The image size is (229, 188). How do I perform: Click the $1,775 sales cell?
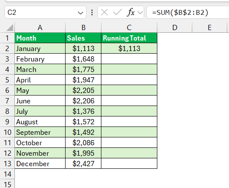[83, 69]
